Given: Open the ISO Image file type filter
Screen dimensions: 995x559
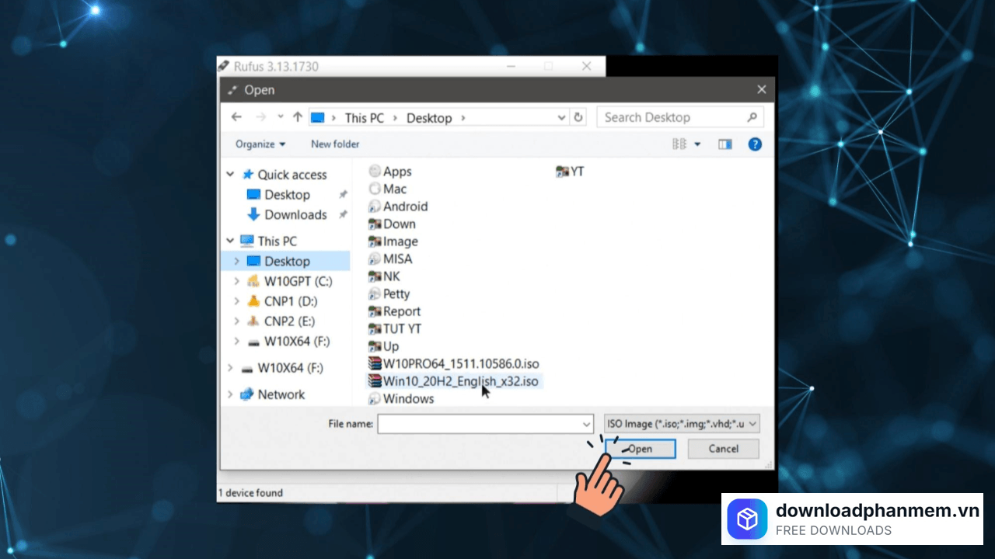Looking at the screenshot, I should (682, 424).
